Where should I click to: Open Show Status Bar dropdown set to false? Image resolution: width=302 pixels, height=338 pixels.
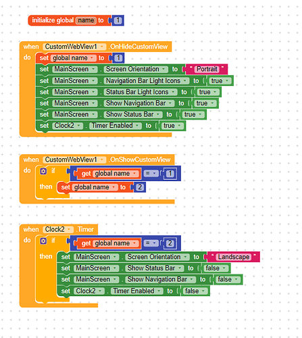point(155,268)
